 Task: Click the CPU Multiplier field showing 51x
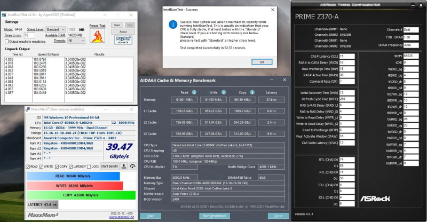184,166
